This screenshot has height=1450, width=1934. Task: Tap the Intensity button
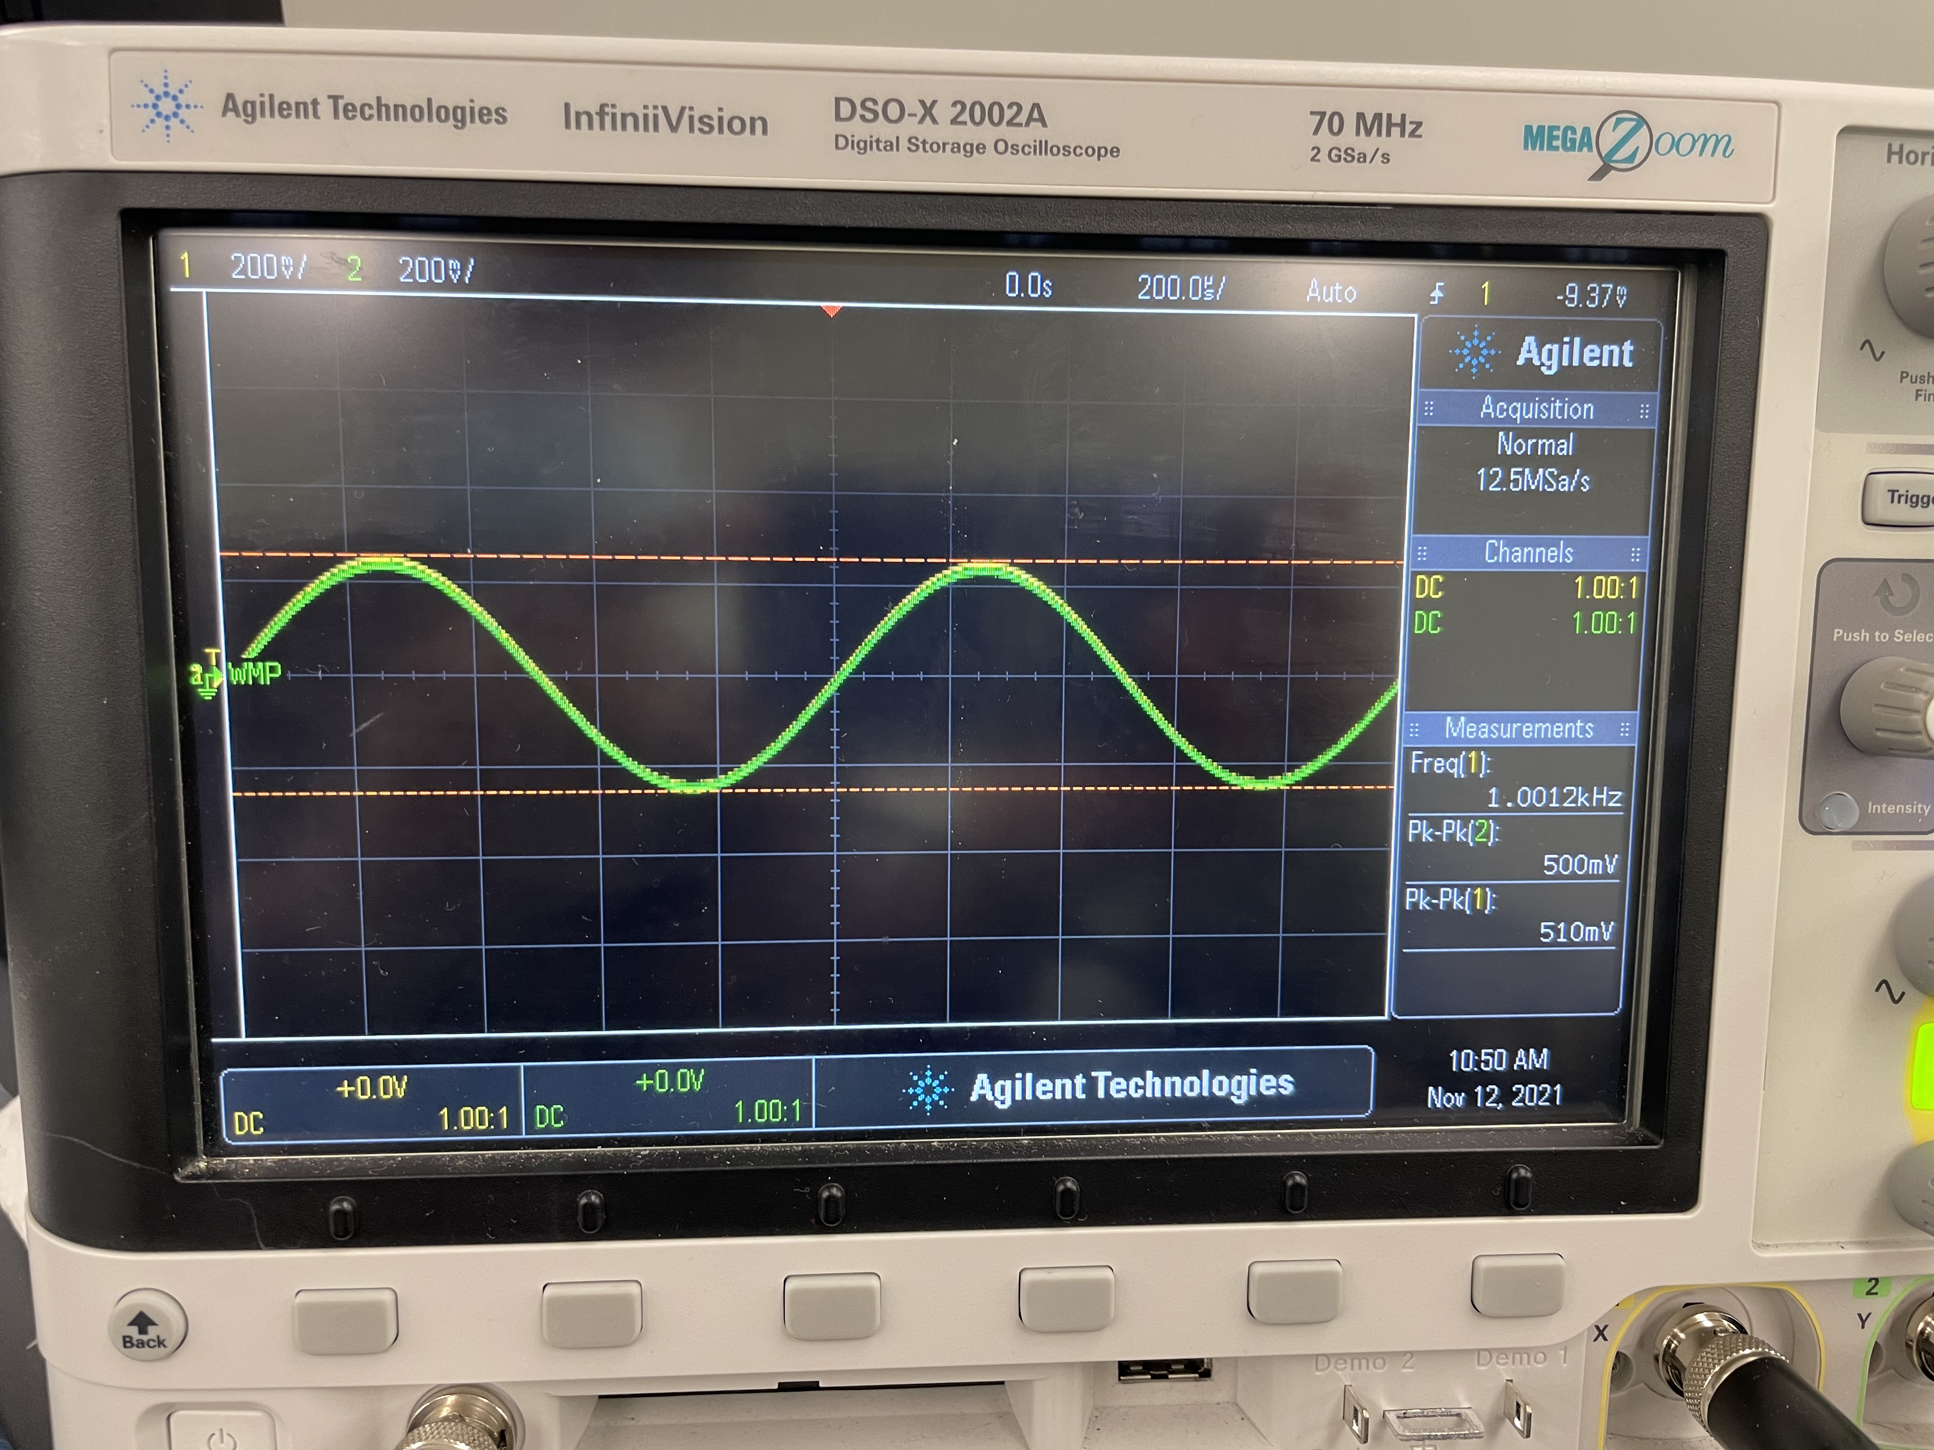coord(1838,810)
